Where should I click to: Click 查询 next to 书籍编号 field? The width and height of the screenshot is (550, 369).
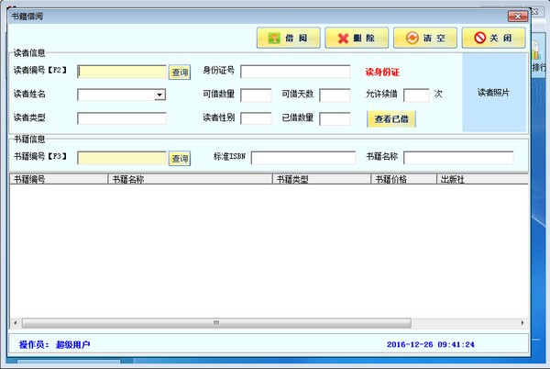point(179,158)
